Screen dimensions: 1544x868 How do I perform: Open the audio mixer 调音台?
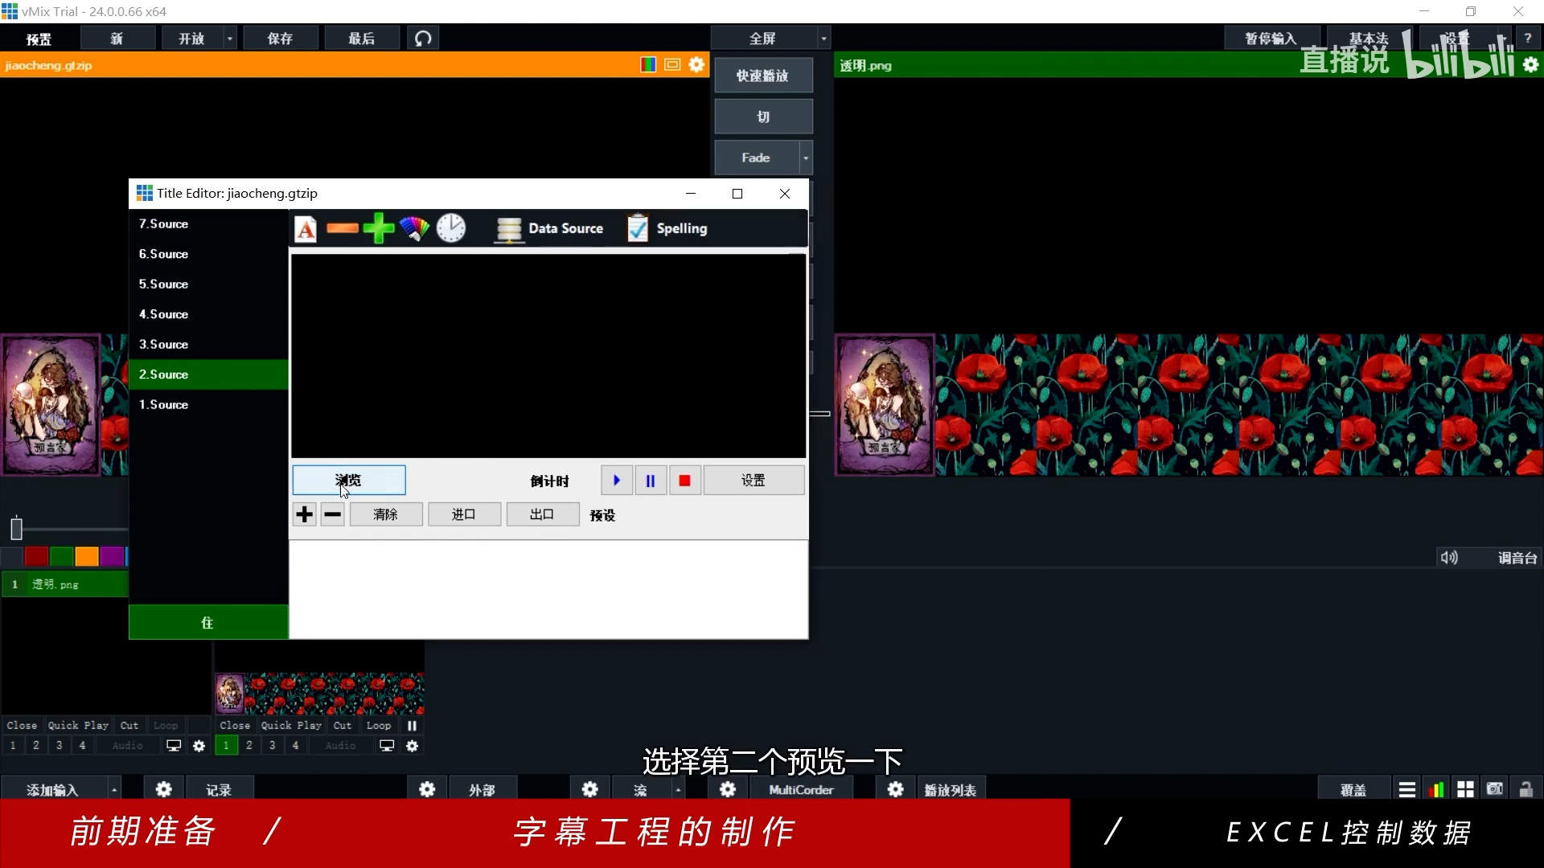(x=1515, y=557)
